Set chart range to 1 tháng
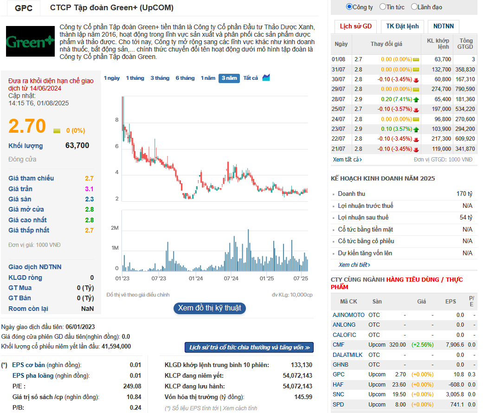483x413 pixels. (135, 78)
